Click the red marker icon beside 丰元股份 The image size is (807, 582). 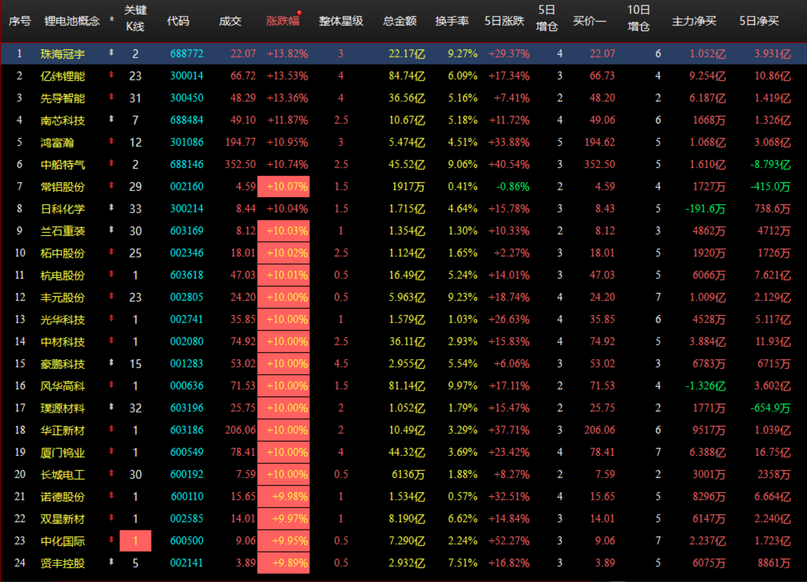click(x=112, y=297)
